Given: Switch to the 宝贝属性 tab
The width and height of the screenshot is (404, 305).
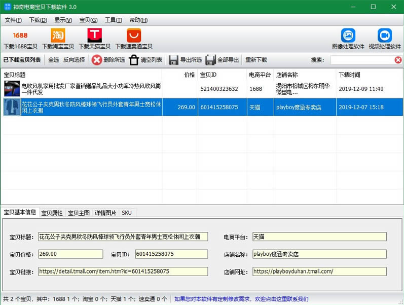Looking at the screenshot, I should [52, 213].
